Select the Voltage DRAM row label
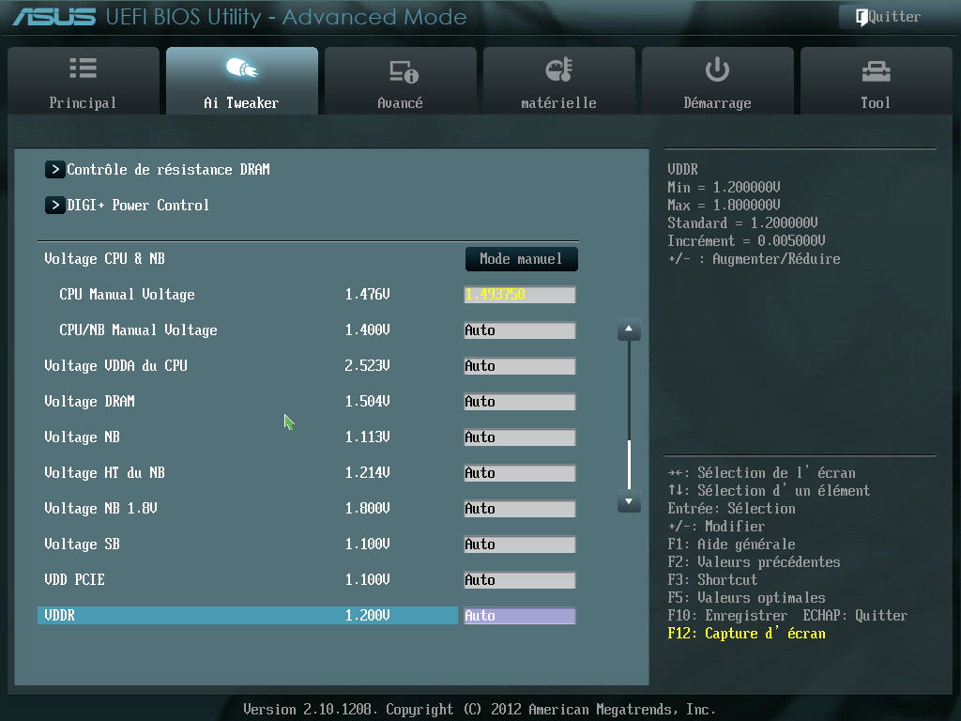Screen dimensions: 961x721 (x=89, y=401)
